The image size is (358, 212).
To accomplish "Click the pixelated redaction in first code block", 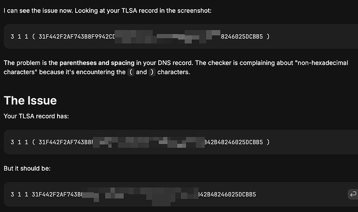I will pyautogui.click(x=168, y=36).
